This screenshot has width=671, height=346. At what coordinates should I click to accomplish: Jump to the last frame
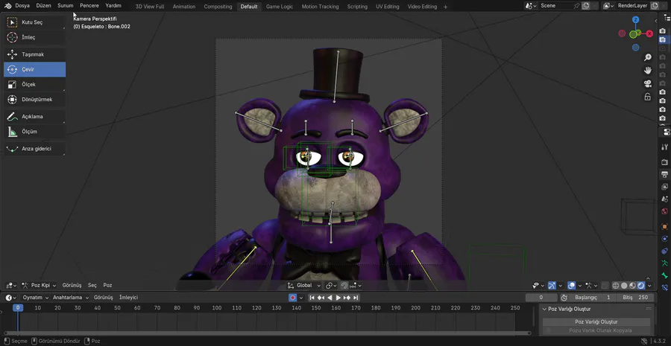coord(356,298)
